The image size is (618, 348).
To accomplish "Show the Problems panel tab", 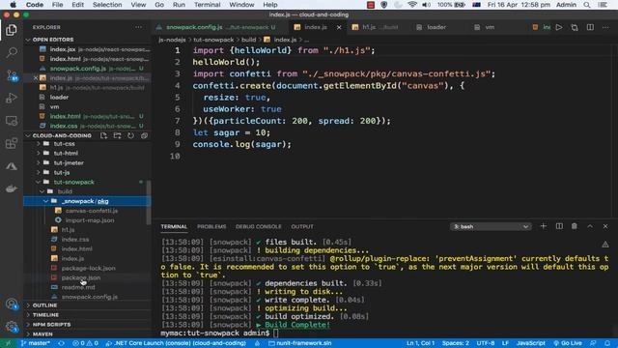I will tap(211, 226).
